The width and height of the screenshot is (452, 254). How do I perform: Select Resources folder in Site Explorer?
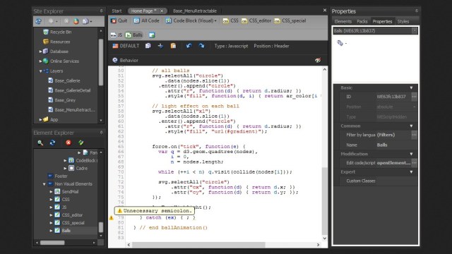(x=56, y=42)
